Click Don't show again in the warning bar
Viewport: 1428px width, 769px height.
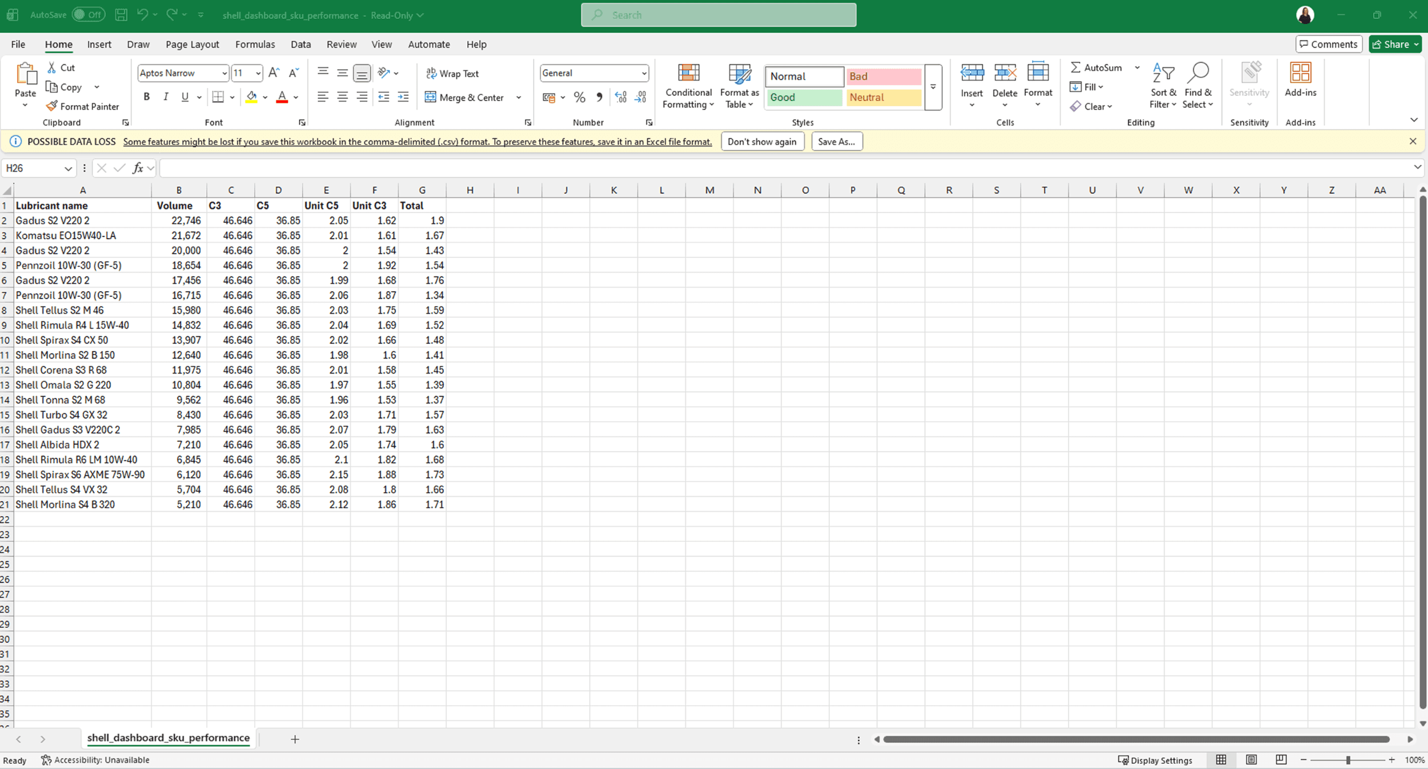[761, 142]
